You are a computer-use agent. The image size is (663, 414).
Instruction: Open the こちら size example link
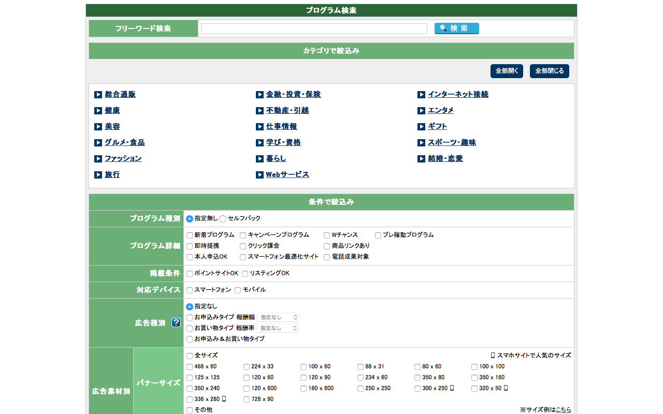click(x=563, y=410)
